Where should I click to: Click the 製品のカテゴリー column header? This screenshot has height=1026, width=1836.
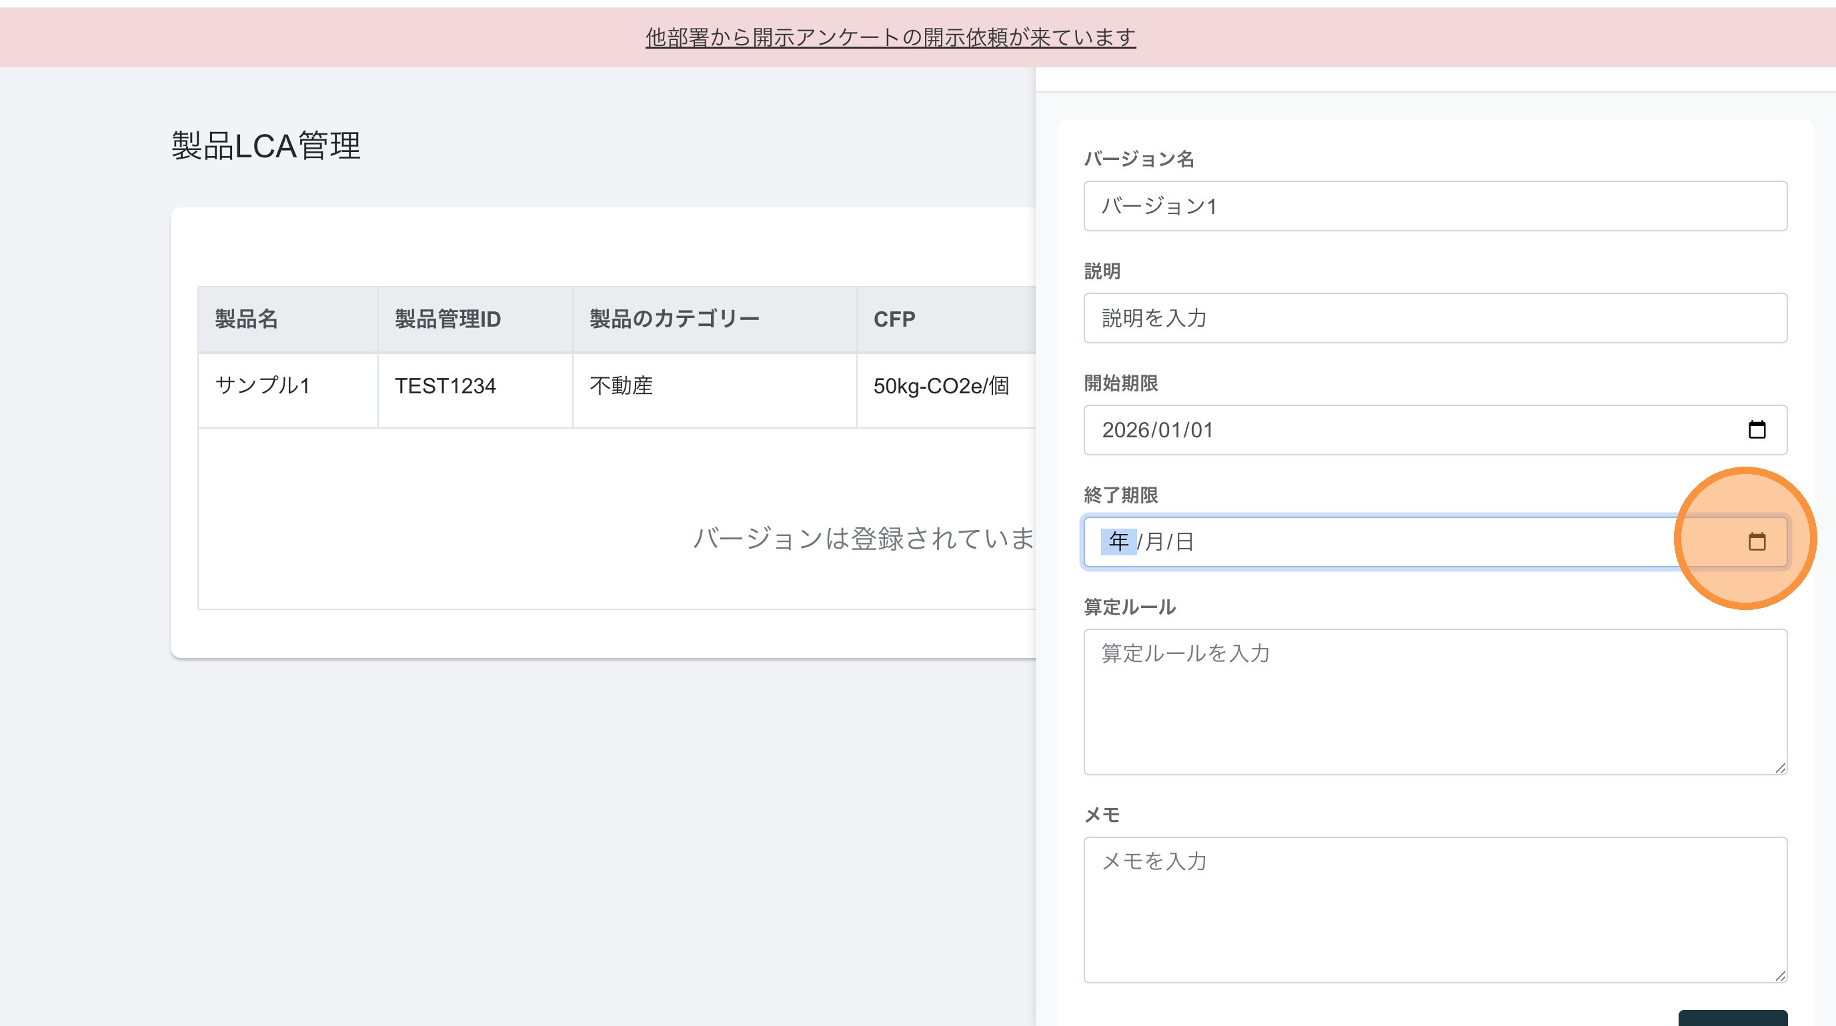point(674,319)
